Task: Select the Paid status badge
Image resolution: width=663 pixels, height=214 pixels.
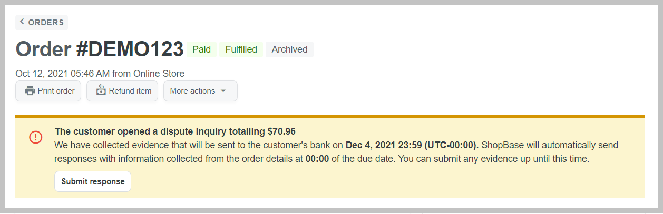Action: (201, 49)
